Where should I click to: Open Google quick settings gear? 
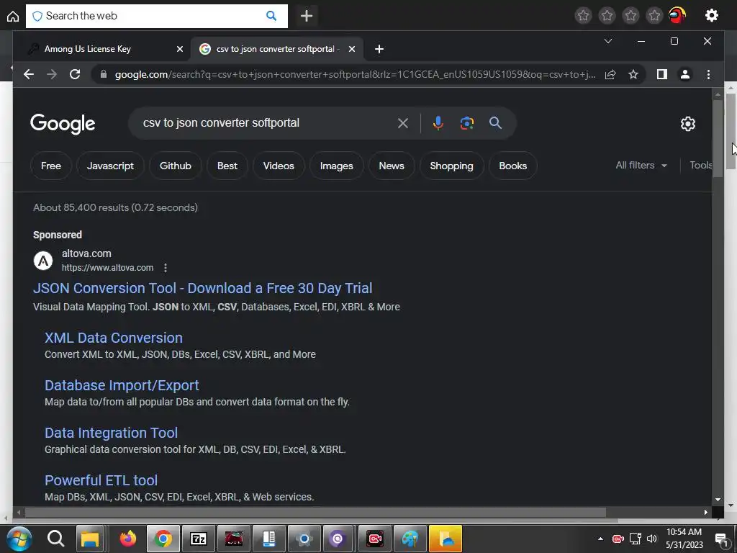pos(687,124)
